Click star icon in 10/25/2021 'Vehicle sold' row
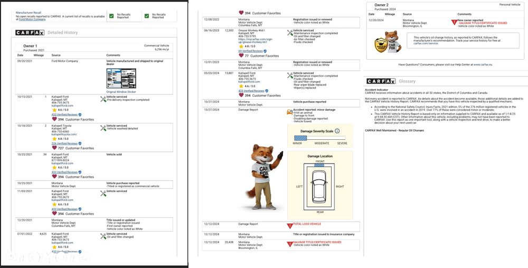 point(54,167)
